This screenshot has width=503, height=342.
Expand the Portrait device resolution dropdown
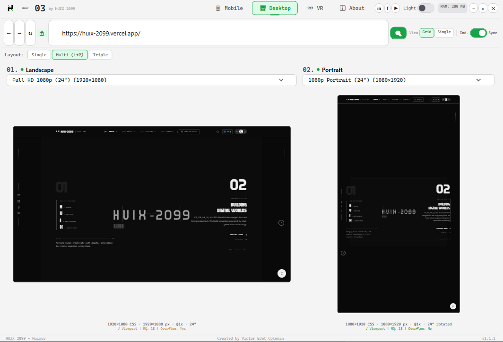(398, 80)
